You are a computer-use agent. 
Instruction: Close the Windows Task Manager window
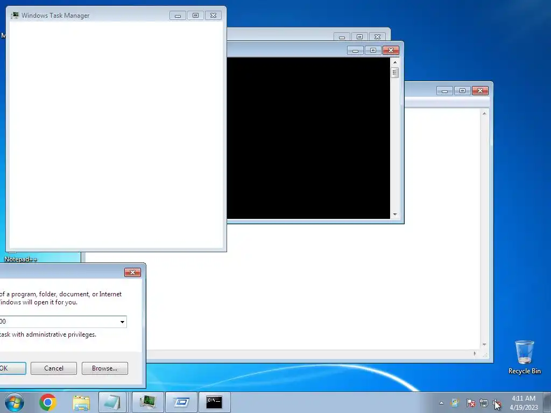click(213, 16)
